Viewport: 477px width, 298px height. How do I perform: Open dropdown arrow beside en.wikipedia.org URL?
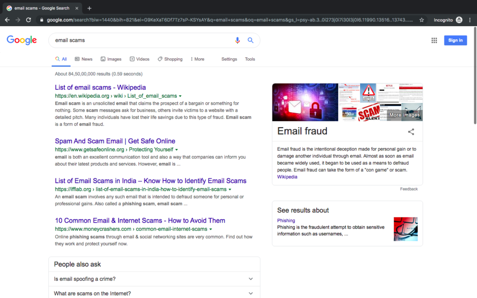click(180, 96)
